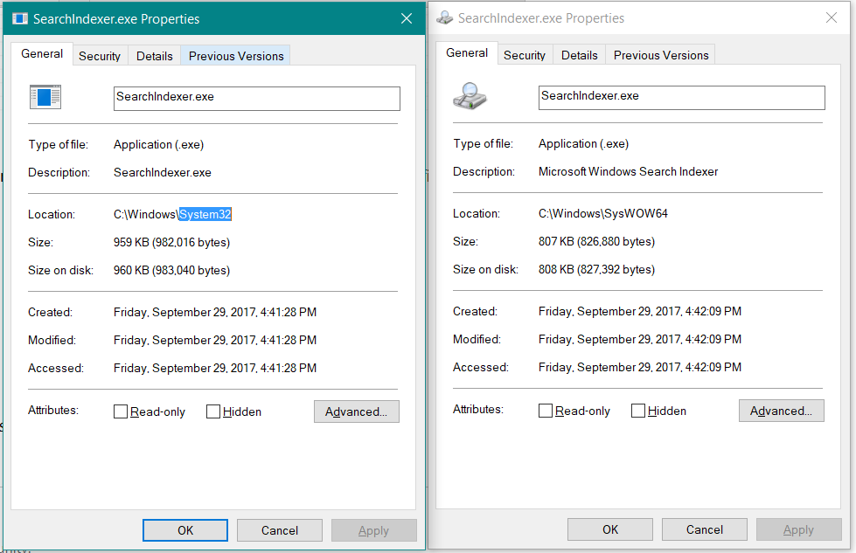856x553 pixels.
Task: Click file name field in right properties window
Action: [681, 98]
